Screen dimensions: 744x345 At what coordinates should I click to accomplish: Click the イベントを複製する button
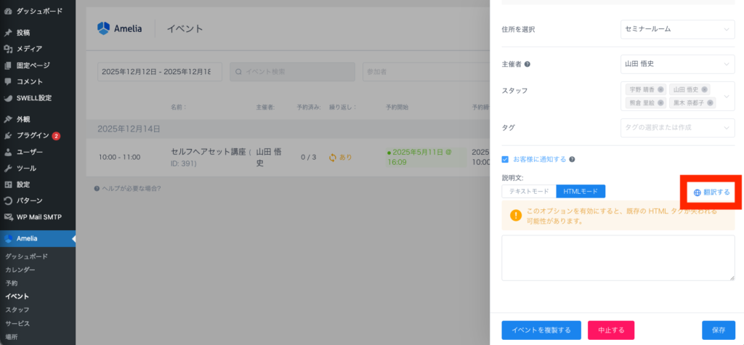pos(541,330)
